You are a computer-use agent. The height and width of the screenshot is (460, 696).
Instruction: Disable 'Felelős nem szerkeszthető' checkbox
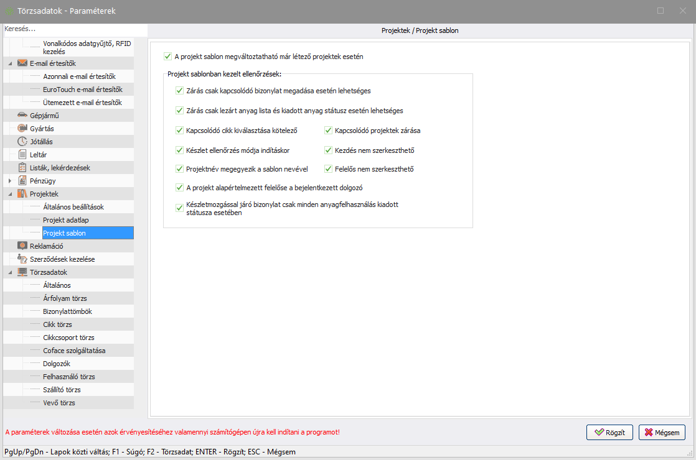pos(329,169)
